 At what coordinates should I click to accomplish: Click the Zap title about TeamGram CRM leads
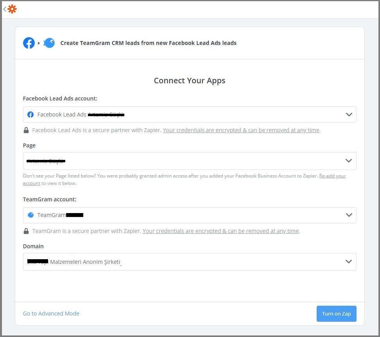[x=148, y=43]
